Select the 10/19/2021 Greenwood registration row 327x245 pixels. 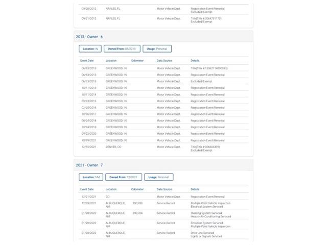(x=163, y=140)
